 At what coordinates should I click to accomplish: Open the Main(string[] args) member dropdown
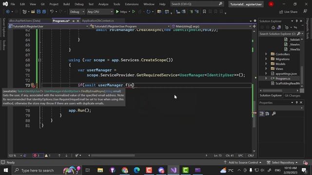coord(211,26)
